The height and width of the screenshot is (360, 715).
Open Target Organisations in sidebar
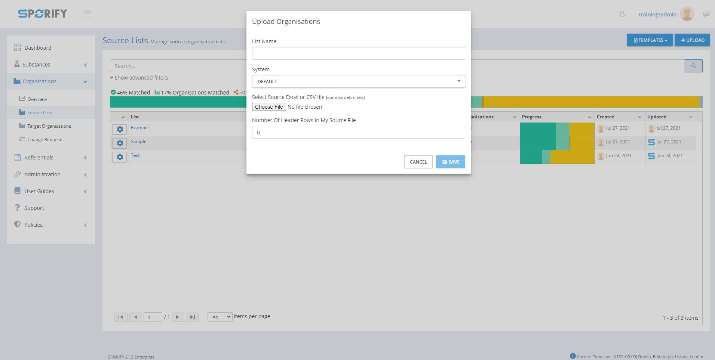49,126
